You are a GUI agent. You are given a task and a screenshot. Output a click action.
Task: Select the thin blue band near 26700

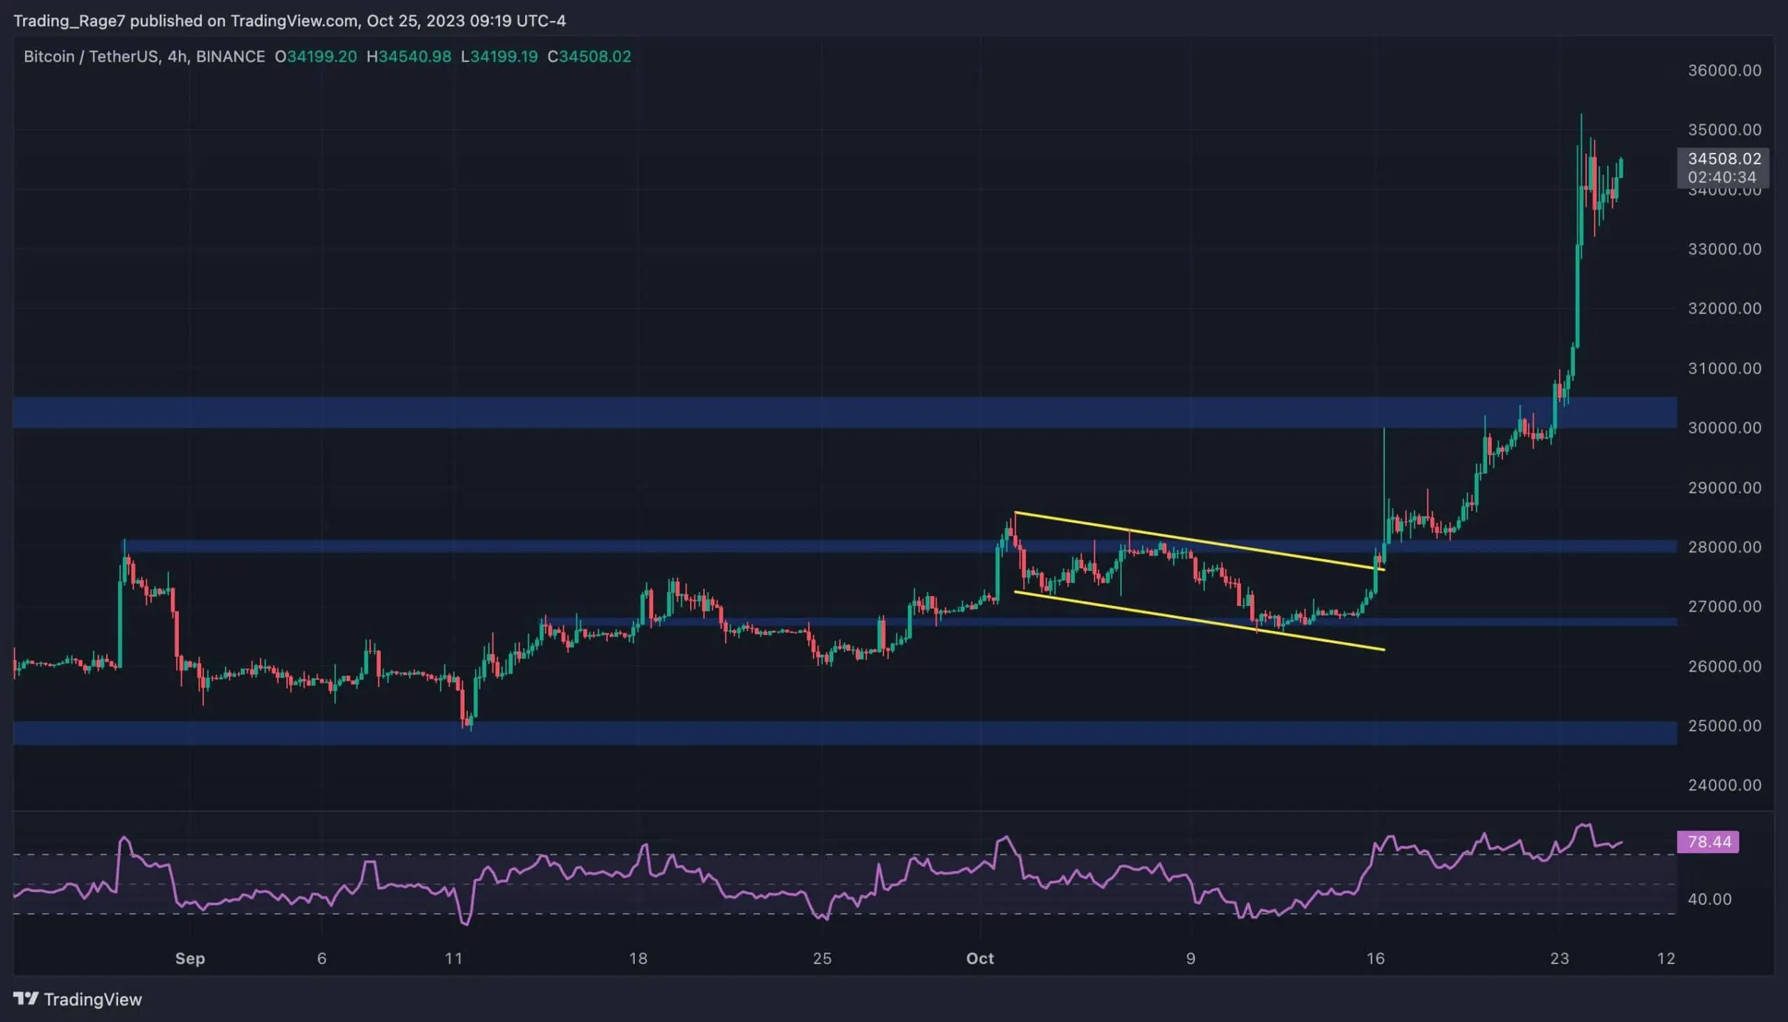pyautogui.click(x=1110, y=622)
